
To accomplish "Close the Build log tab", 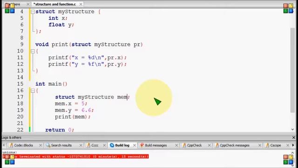I will [x=135, y=145].
